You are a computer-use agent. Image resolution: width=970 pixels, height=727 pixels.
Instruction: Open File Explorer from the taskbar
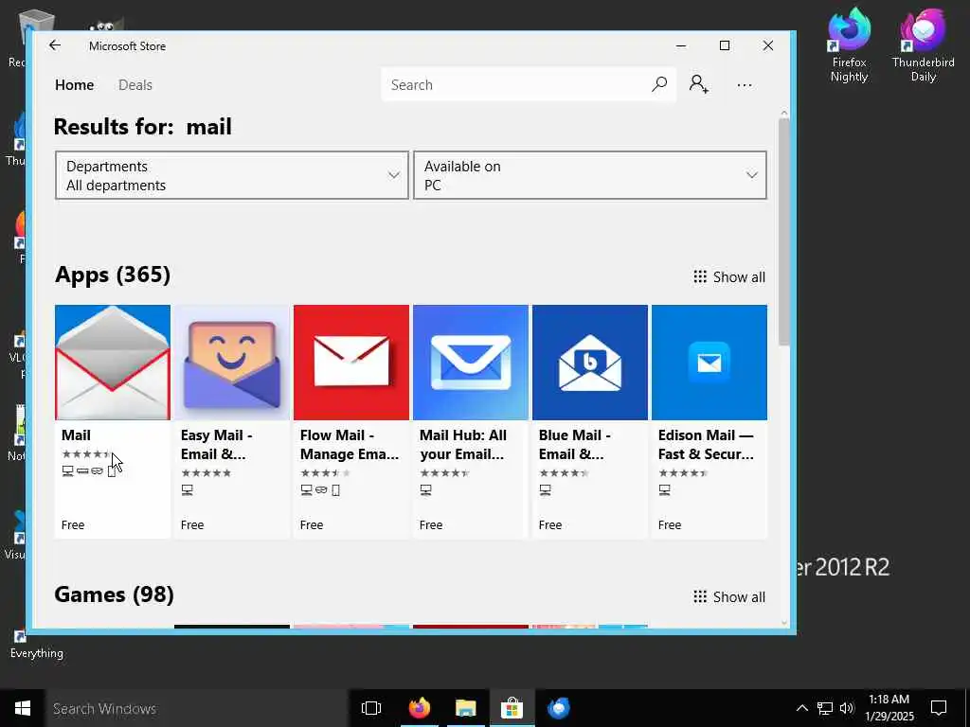point(465,708)
